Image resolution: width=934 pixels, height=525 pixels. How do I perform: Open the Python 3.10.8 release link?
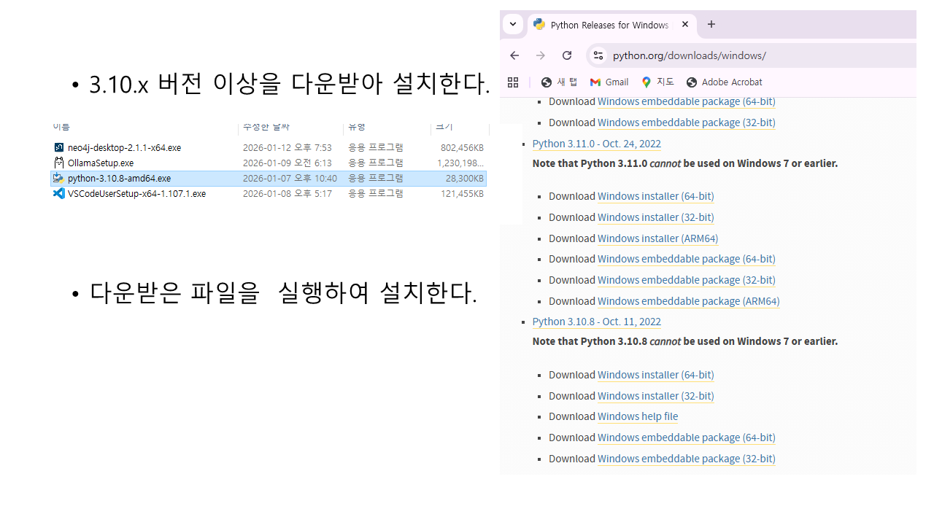[x=596, y=322]
